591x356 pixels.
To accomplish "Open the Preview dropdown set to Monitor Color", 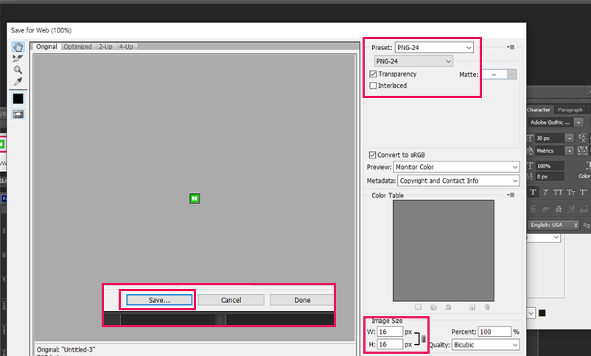I will 456,167.
